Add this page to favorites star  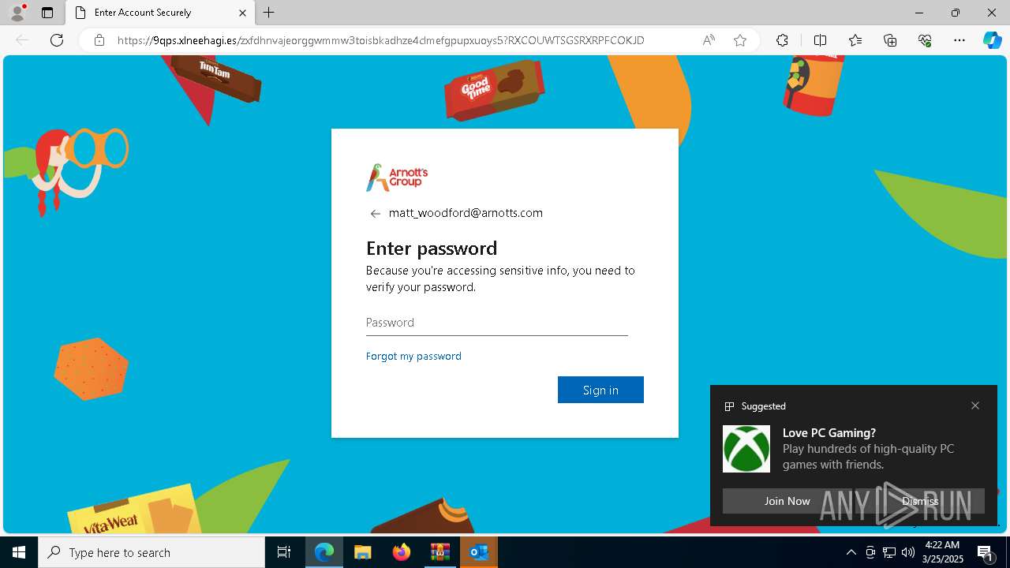point(740,40)
